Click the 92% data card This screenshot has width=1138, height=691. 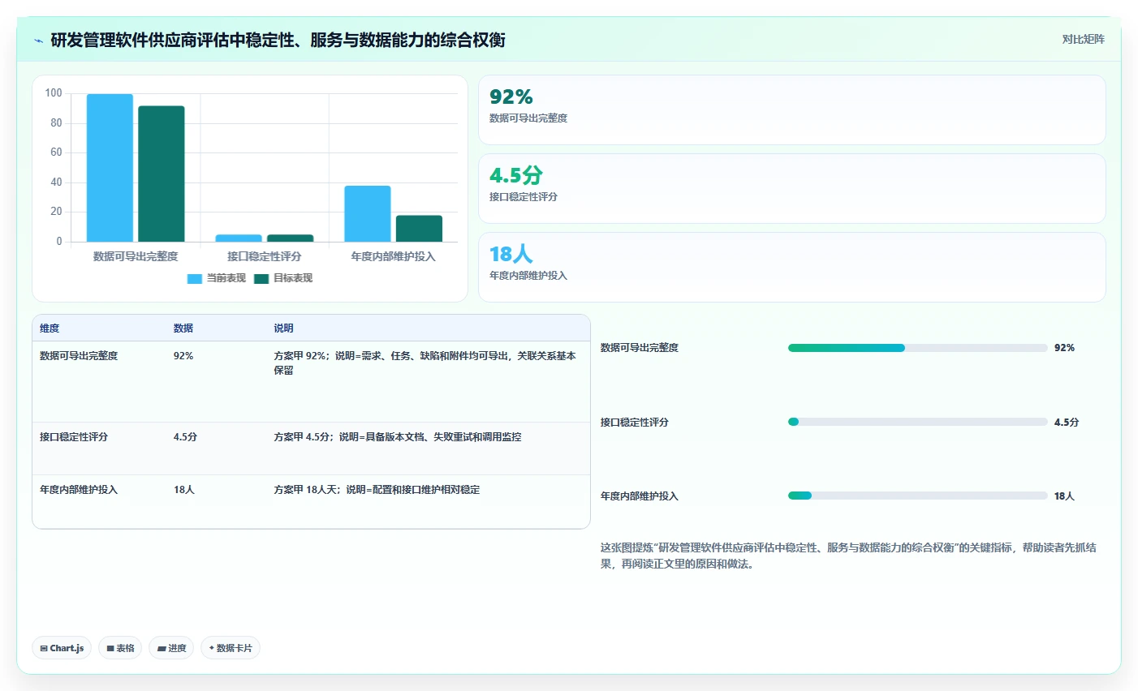[792, 110]
